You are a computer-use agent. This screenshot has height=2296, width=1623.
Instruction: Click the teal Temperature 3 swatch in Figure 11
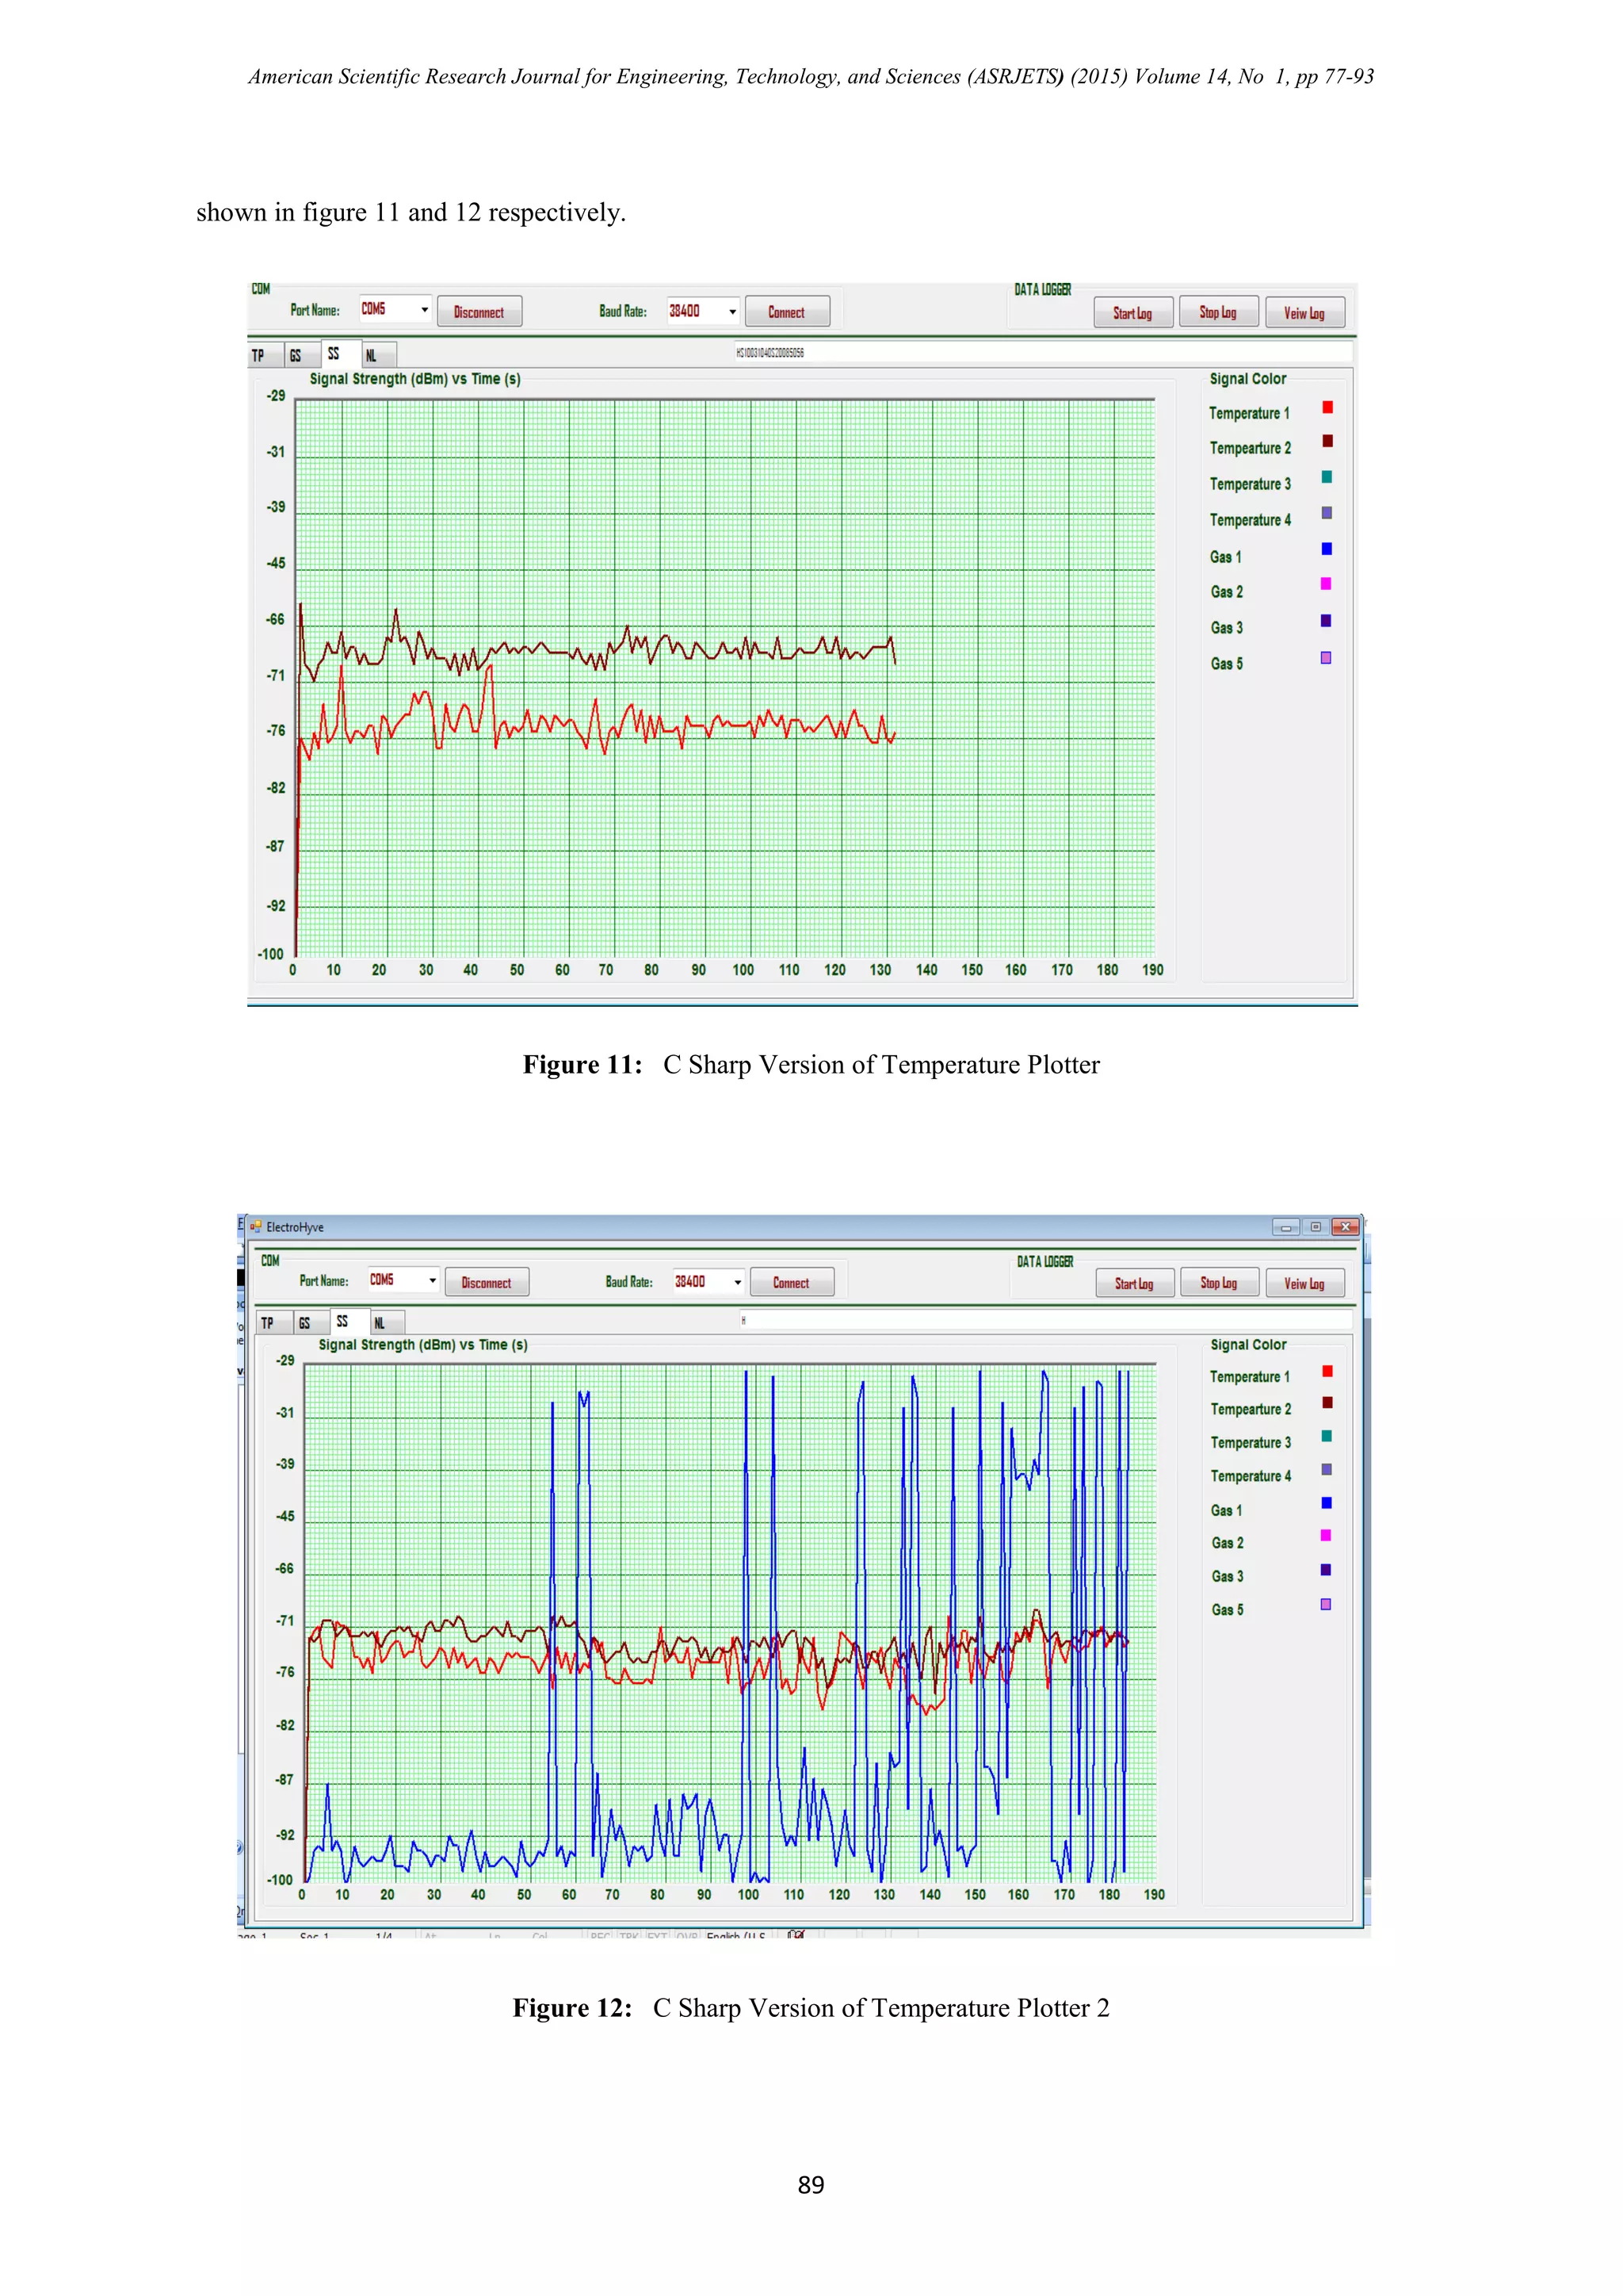point(1327,477)
